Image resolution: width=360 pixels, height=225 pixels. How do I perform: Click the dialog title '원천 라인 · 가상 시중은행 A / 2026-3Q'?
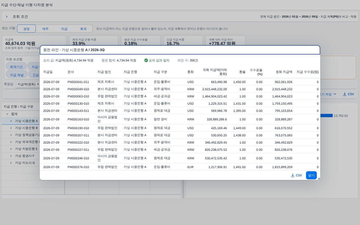click(74, 50)
